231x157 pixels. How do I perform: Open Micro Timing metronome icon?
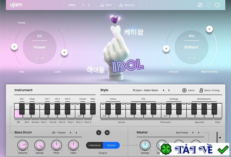click(x=201, y=90)
